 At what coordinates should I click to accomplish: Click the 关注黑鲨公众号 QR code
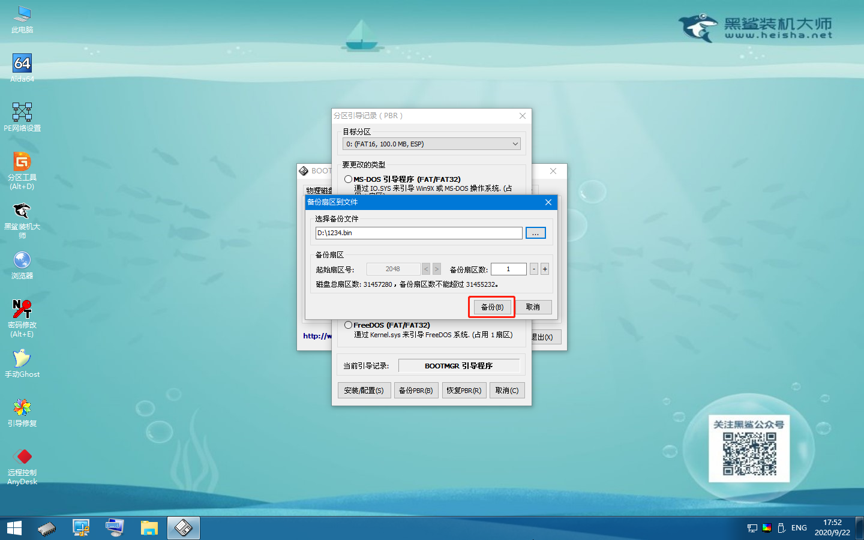749,454
